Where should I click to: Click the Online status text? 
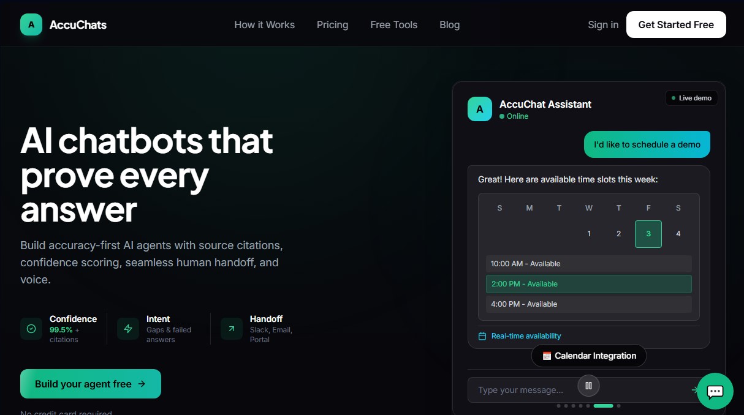(517, 116)
